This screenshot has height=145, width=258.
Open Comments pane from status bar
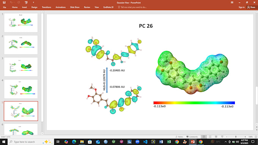[x=192, y=137]
